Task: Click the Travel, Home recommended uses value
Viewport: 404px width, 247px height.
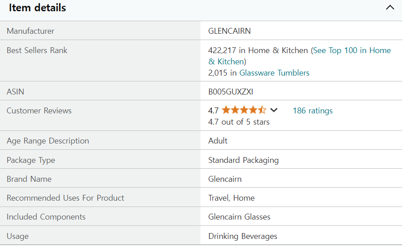Action: click(x=232, y=198)
